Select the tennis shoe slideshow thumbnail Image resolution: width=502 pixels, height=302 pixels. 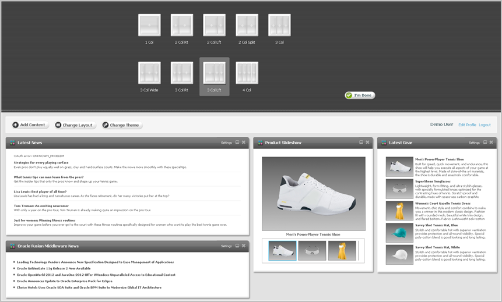[282, 251]
